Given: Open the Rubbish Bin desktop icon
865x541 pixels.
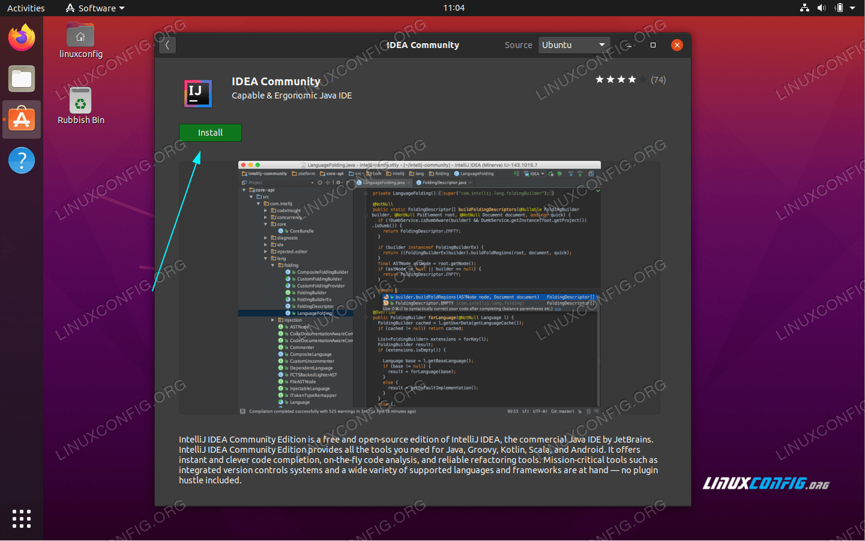Looking at the screenshot, I should [x=80, y=106].
